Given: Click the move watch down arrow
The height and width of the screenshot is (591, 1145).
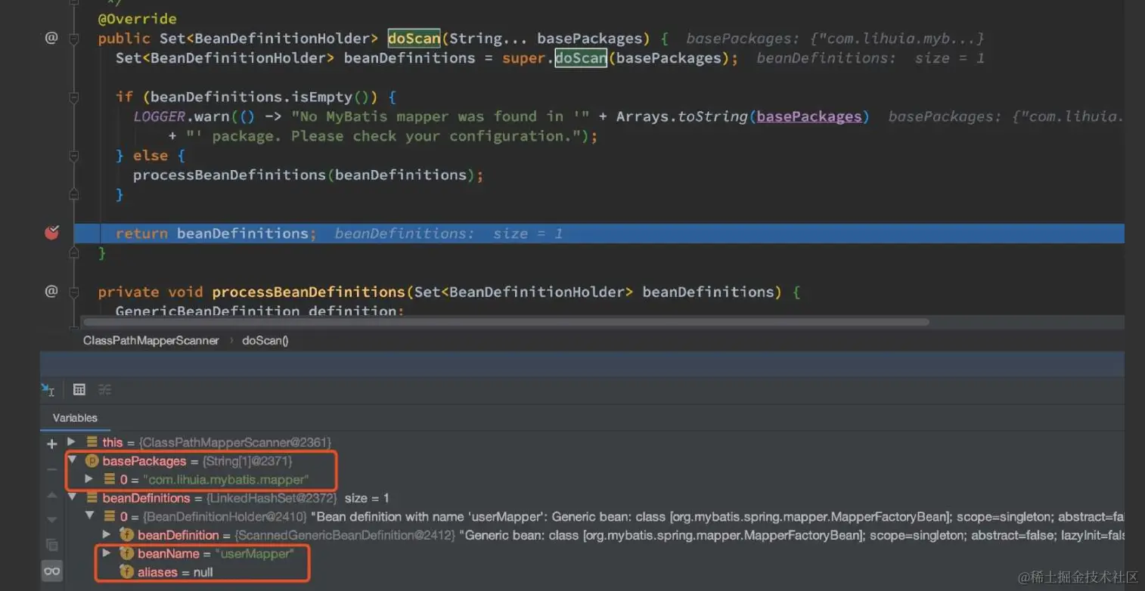Looking at the screenshot, I should (x=51, y=520).
